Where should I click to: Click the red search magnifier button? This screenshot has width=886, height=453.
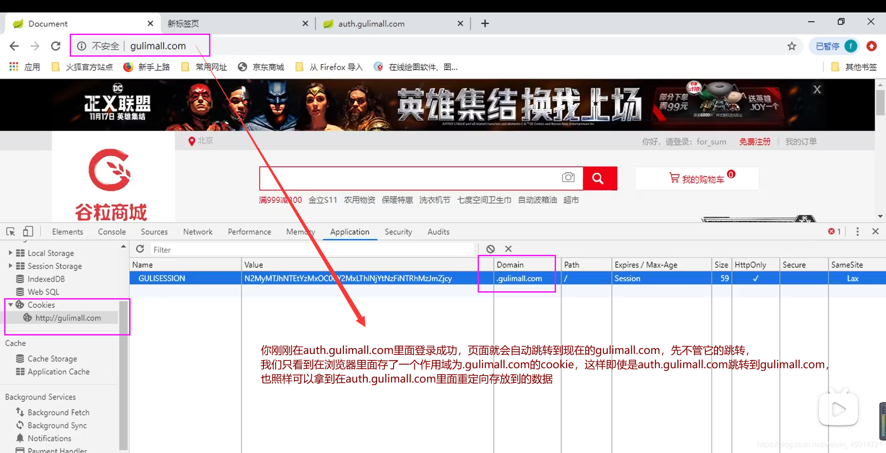(x=600, y=178)
